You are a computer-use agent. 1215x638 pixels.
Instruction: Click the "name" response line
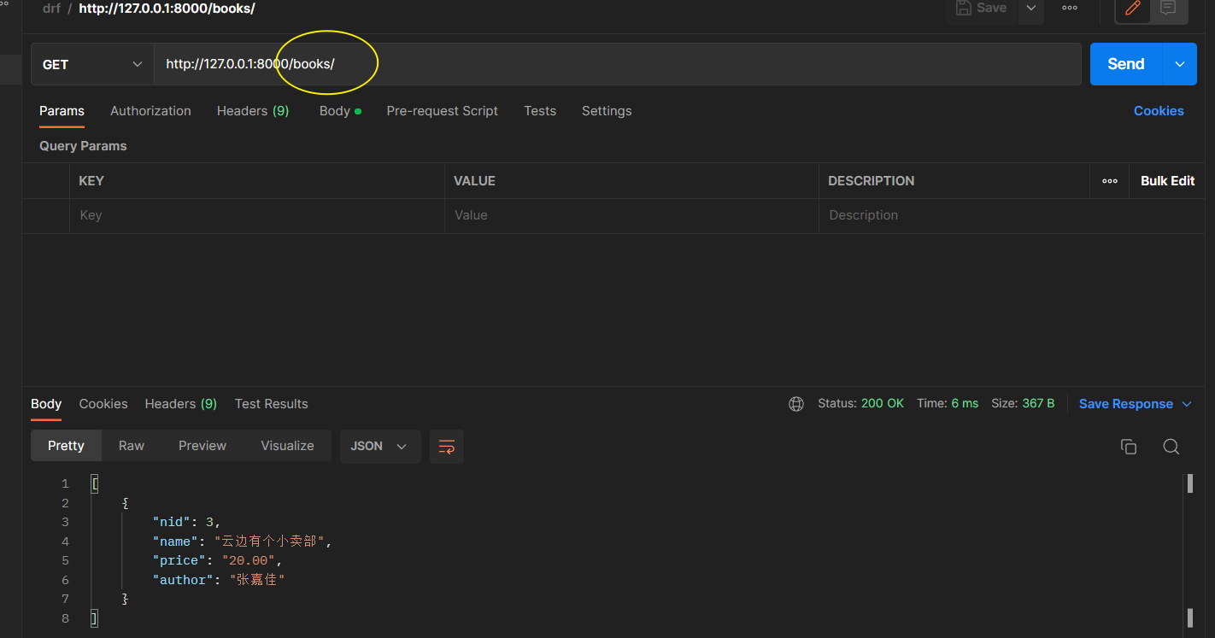[242, 541]
